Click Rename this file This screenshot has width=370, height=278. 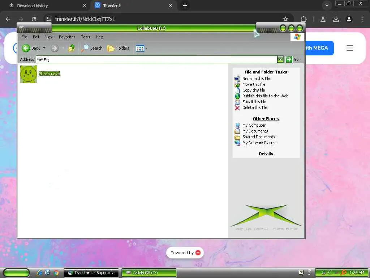point(256,79)
